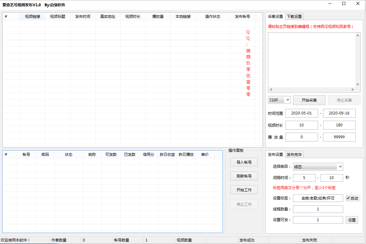The width and height of the screenshot is (366, 244).
Task: Click the 帐号 column header in accounts table
Action: pos(26,155)
